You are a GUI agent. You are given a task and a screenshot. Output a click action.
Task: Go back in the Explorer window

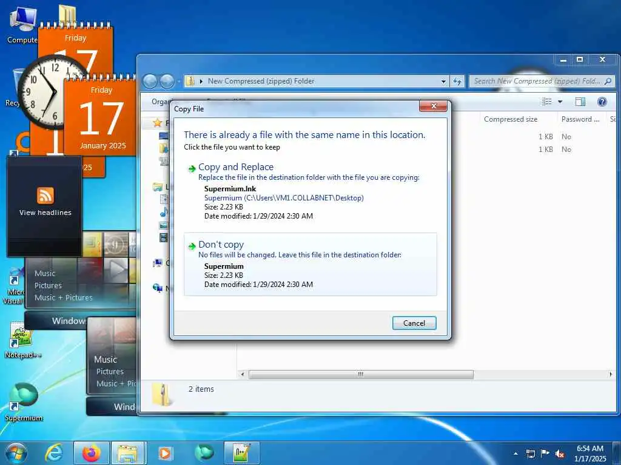[x=150, y=82]
